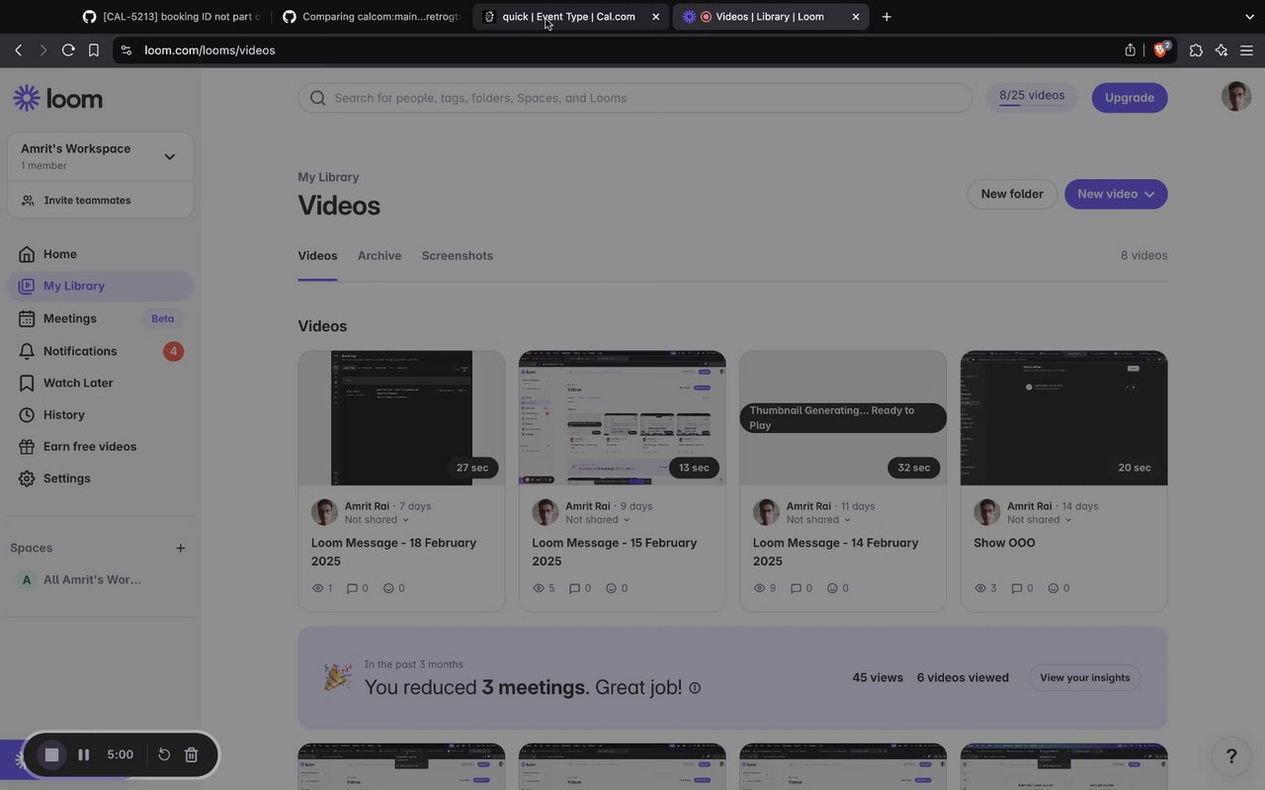Image resolution: width=1265 pixels, height=790 pixels.
Task: Reload the page
Action: point(68,49)
